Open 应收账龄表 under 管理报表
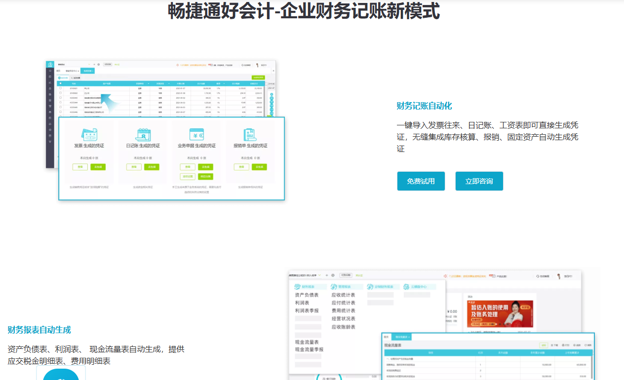The image size is (624, 380). click(343, 327)
